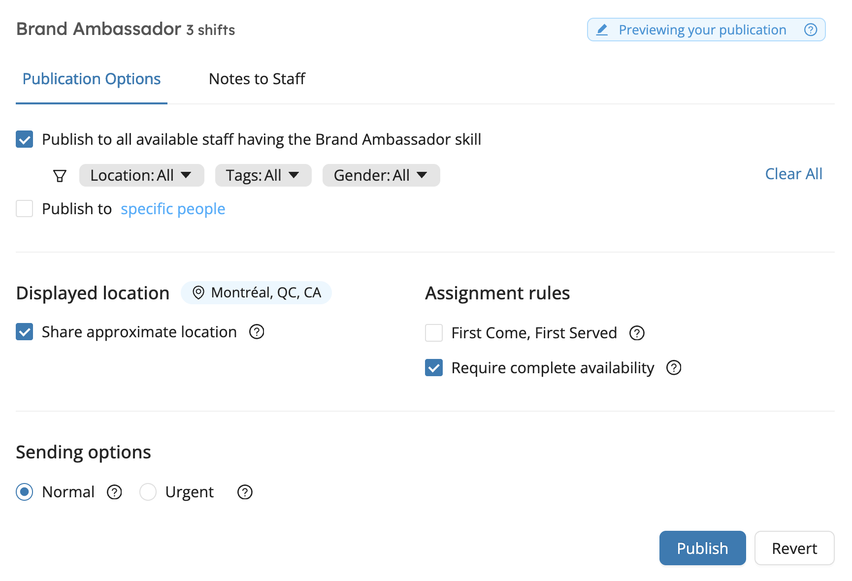Click the location pin icon for Montréal

pyautogui.click(x=198, y=293)
